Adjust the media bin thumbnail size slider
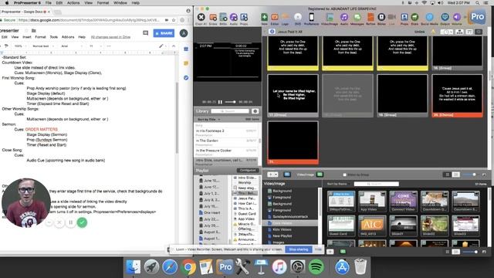 click(470, 175)
